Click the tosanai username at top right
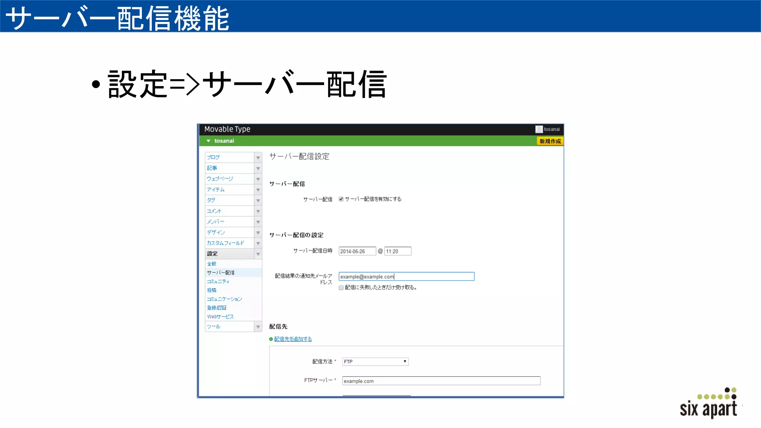 coord(552,129)
